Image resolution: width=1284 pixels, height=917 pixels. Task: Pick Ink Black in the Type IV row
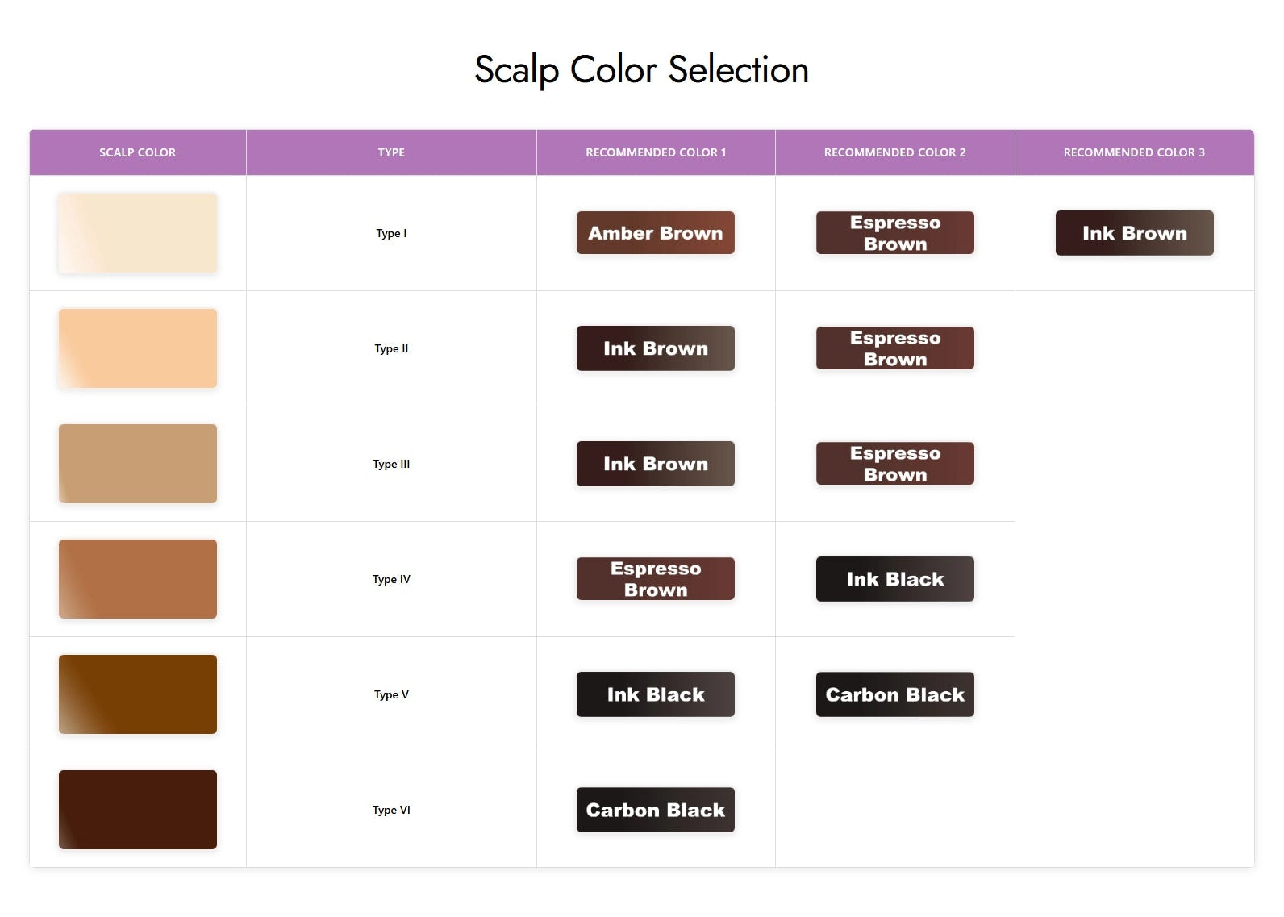pos(894,579)
